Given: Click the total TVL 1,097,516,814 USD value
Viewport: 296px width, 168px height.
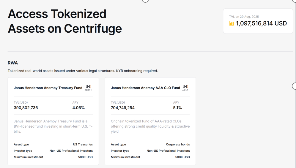Looking at the screenshot, I should click(x=261, y=23).
